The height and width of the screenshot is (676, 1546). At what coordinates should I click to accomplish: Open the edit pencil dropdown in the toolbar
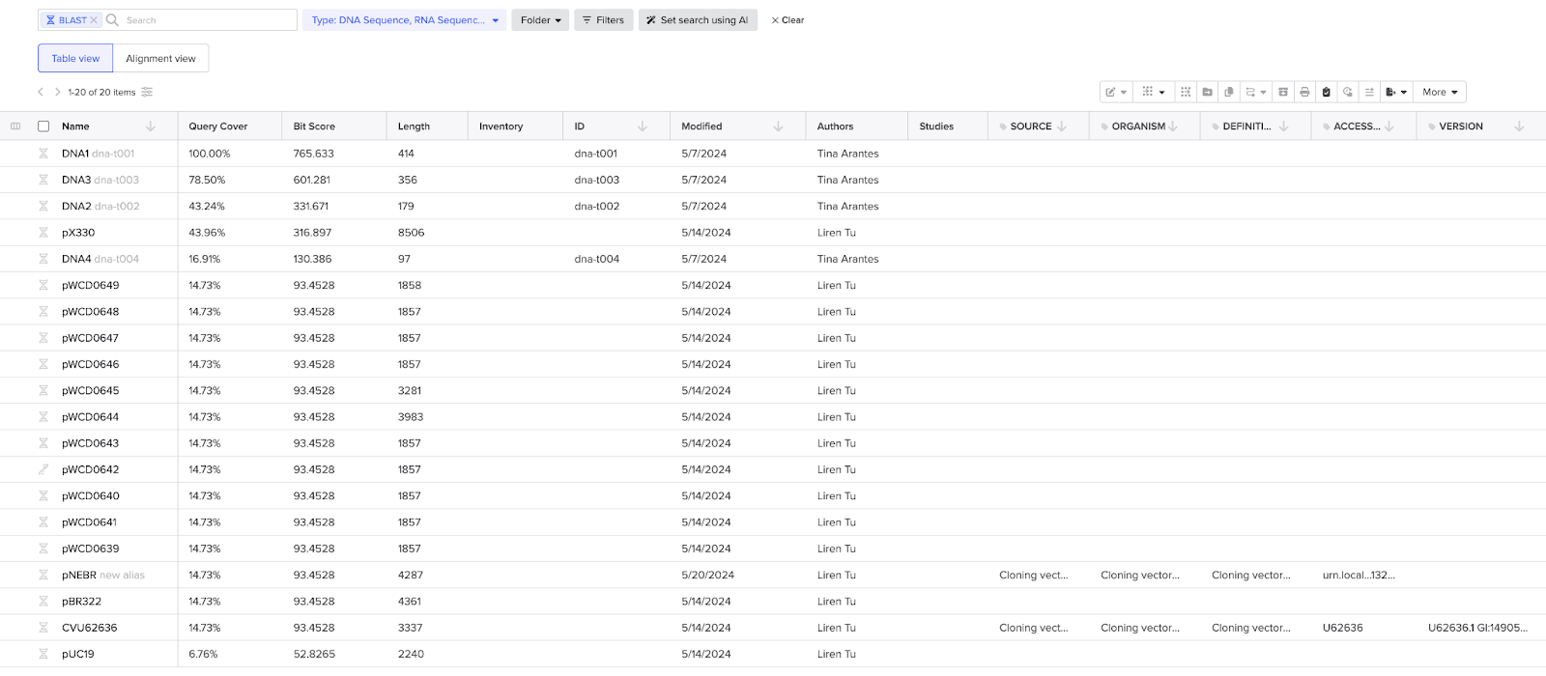click(1116, 92)
